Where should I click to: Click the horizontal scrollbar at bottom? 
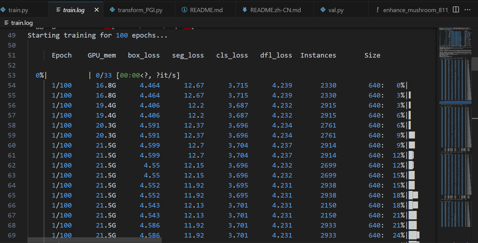pos(95,240)
